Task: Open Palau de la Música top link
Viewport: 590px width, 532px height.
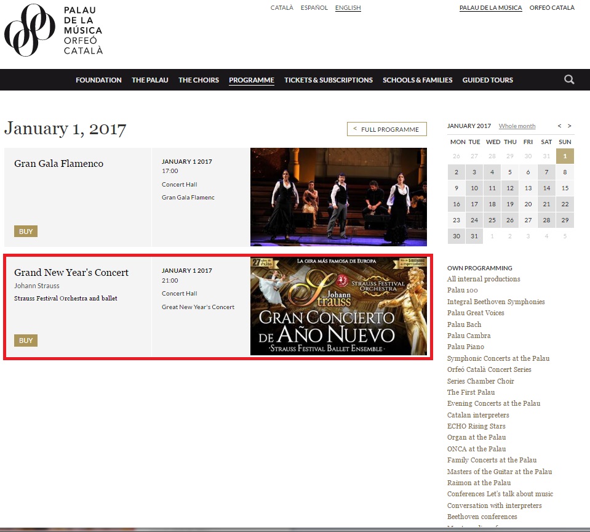Action: [x=491, y=8]
